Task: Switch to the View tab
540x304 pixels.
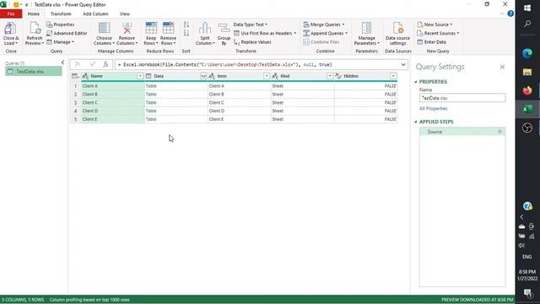Action: 125,14
